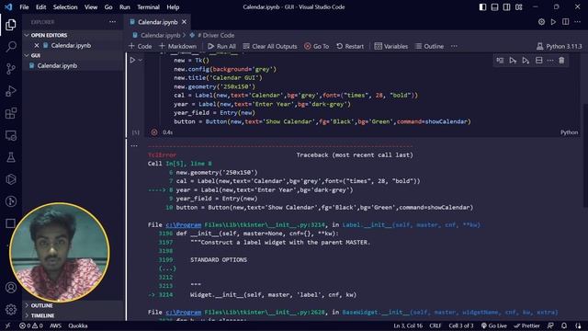Open the Help menu
The width and height of the screenshot is (588, 331).
coord(173,7)
